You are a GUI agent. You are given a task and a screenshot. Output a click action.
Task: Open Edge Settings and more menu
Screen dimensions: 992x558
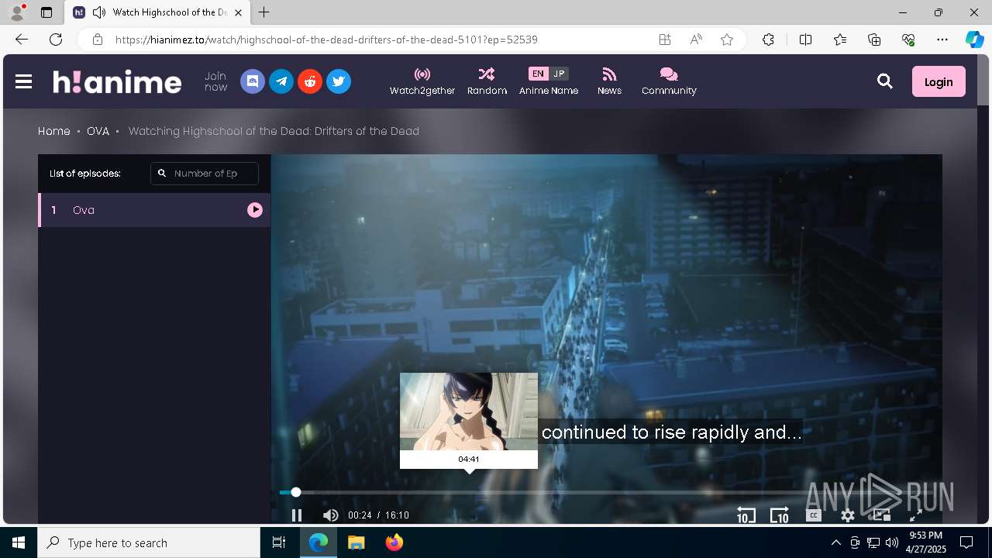pos(942,40)
